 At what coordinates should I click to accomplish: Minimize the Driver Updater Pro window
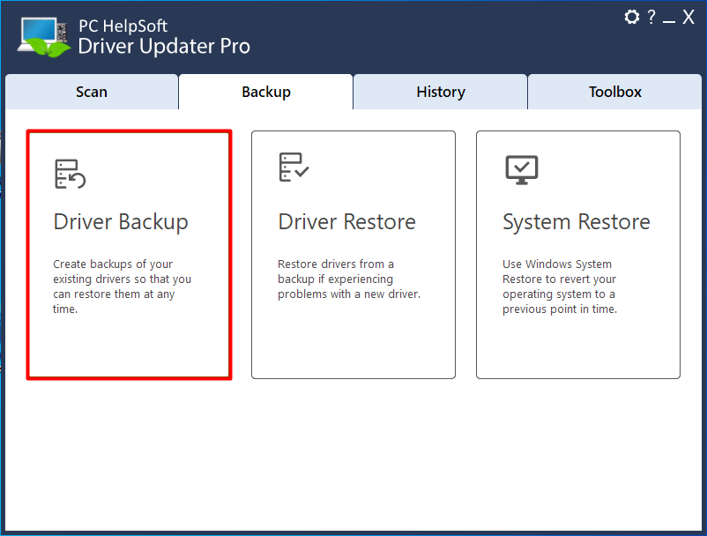[669, 22]
